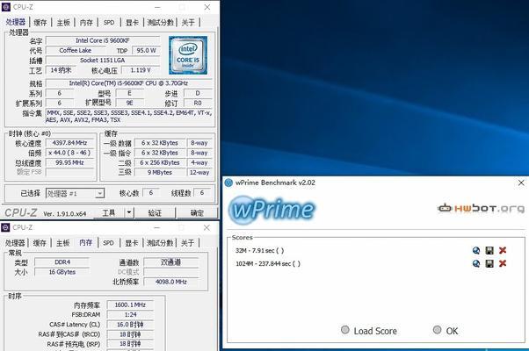This screenshot has width=529, height=351.
Task: Open 测试分数 tab in top CPU-Z
Action: (x=160, y=23)
